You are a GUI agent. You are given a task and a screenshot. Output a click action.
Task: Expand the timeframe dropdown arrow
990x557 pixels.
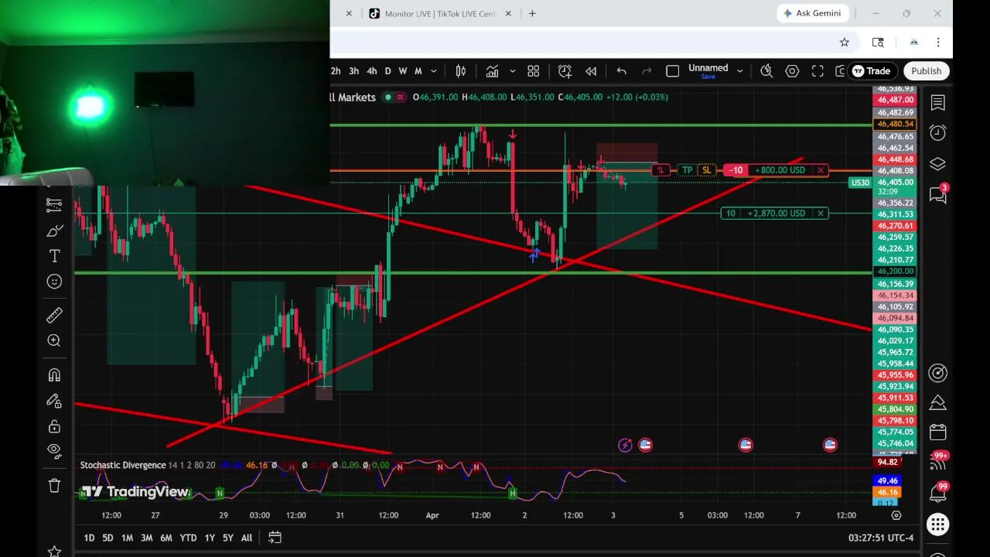coord(433,71)
